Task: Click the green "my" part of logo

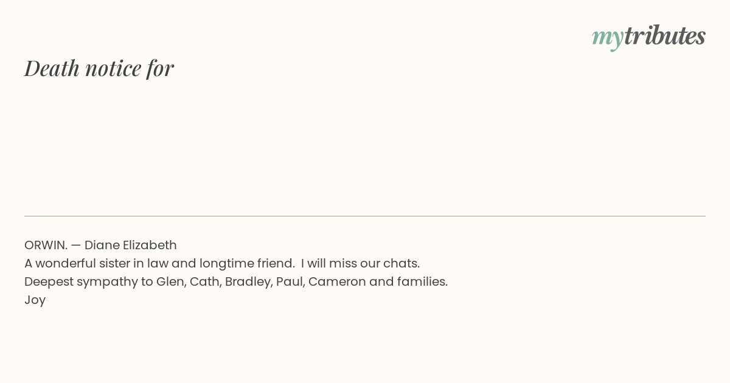Action: (x=607, y=39)
